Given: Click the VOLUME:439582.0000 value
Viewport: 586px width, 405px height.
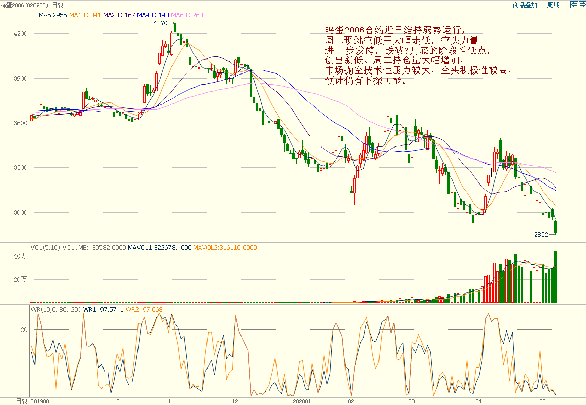Looking at the screenshot, I should click(x=94, y=247).
